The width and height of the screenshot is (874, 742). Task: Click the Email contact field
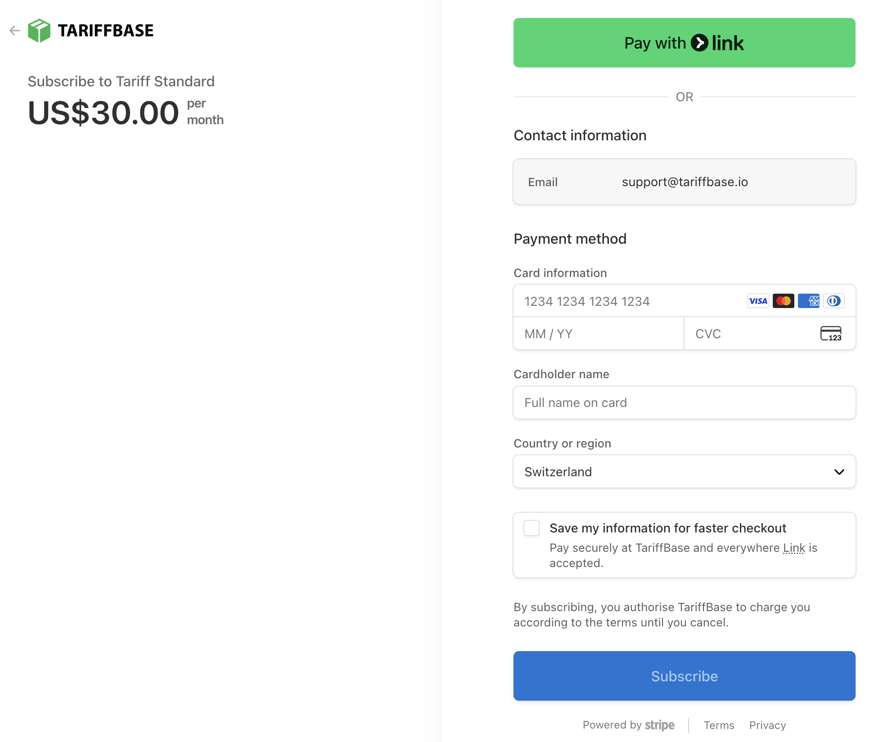[684, 182]
